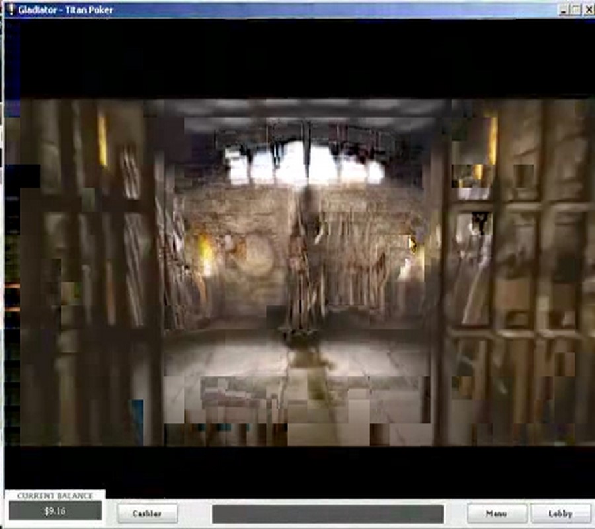
Task: Open the Cashier button
Action: (x=148, y=513)
